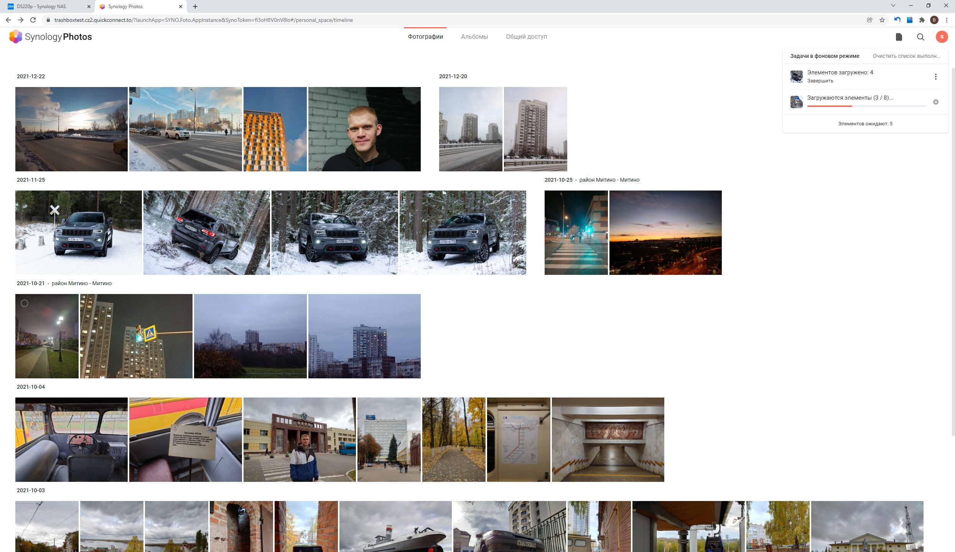Share this page from address bar

tap(869, 20)
